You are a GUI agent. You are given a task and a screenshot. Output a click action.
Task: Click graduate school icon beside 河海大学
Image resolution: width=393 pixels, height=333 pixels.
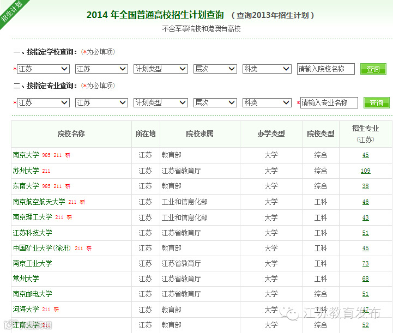click(x=56, y=310)
